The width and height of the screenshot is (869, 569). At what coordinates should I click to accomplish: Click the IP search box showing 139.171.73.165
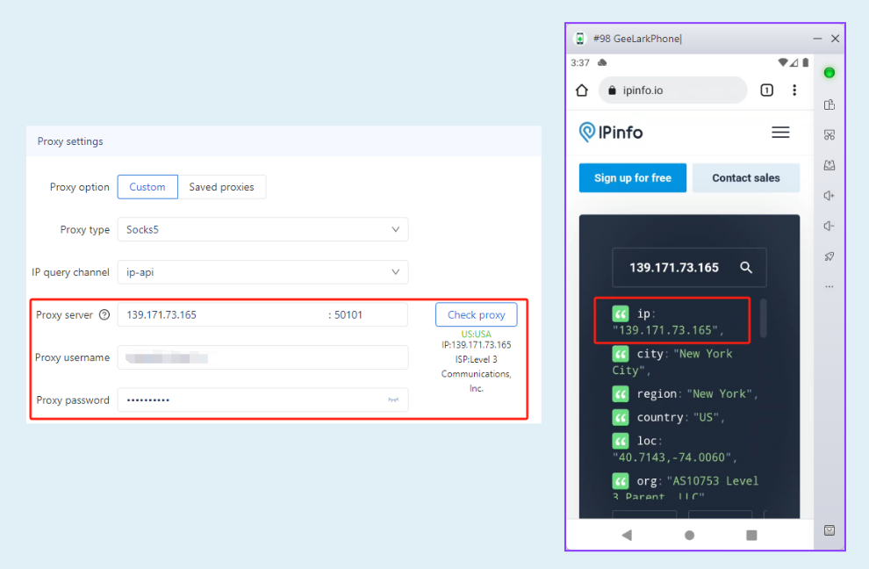(x=689, y=267)
